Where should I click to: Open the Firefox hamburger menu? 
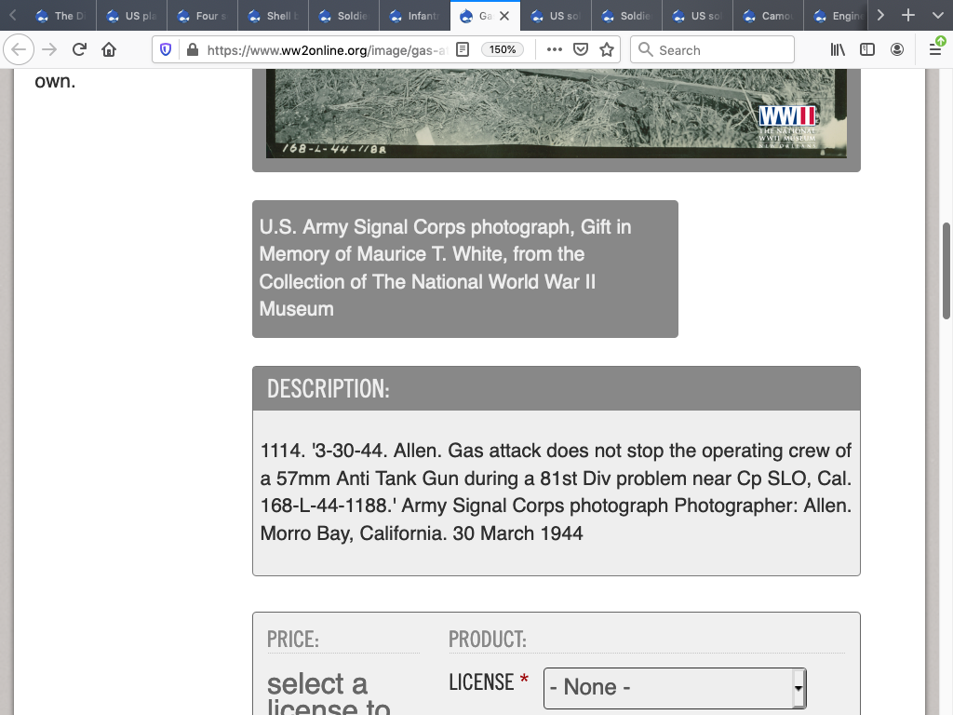[x=935, y=49]
